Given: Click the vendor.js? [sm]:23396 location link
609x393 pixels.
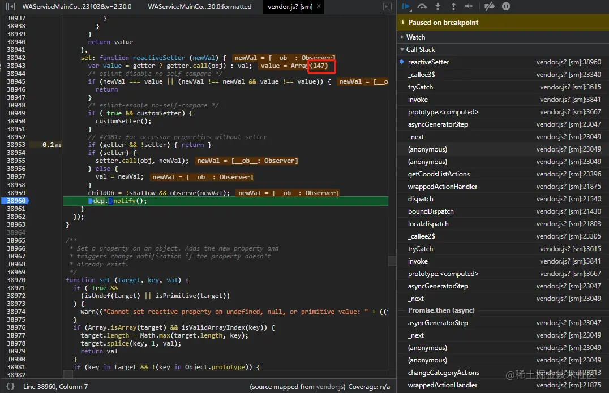Looking at the screenshot, I should tap(569, 174).
